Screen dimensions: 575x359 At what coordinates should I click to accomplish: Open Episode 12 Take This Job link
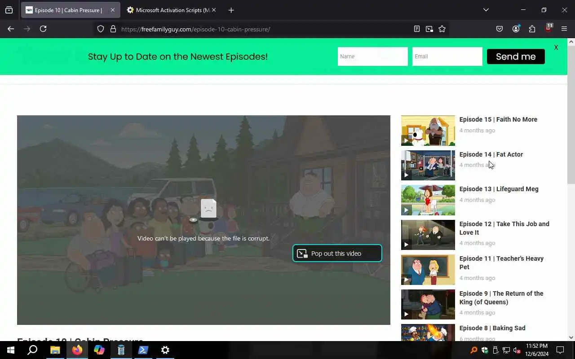(x=504, y=228)
